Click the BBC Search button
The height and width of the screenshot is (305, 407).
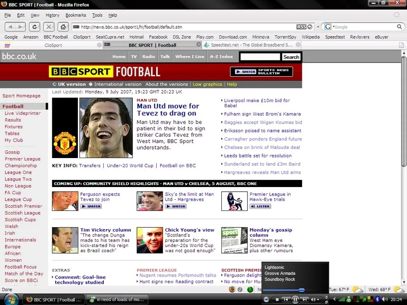click(x=291, y=57)
